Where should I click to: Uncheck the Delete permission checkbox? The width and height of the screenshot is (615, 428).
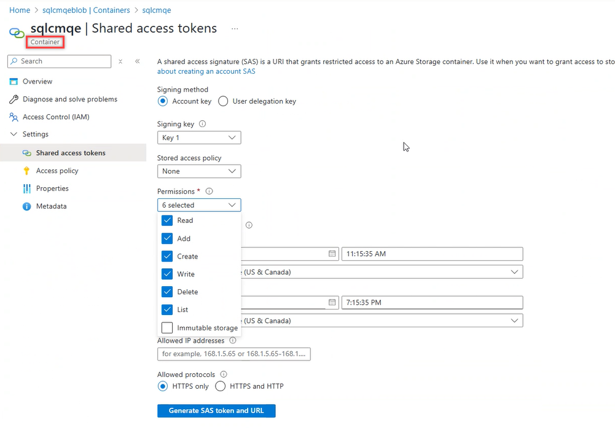point(167,292)
